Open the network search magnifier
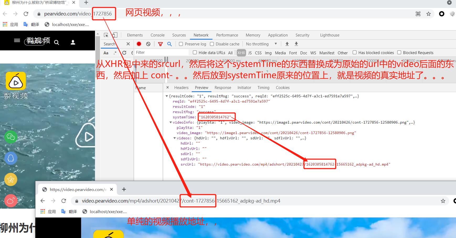 pos(169,44)
